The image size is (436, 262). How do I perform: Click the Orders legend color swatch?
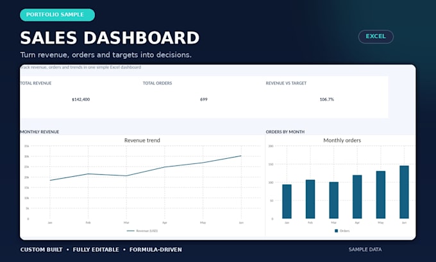336,231
